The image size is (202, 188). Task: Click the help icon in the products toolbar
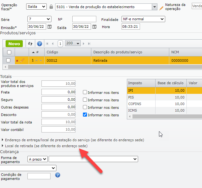[40, 44]
